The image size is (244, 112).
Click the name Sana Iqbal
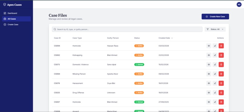pos(112,65)
